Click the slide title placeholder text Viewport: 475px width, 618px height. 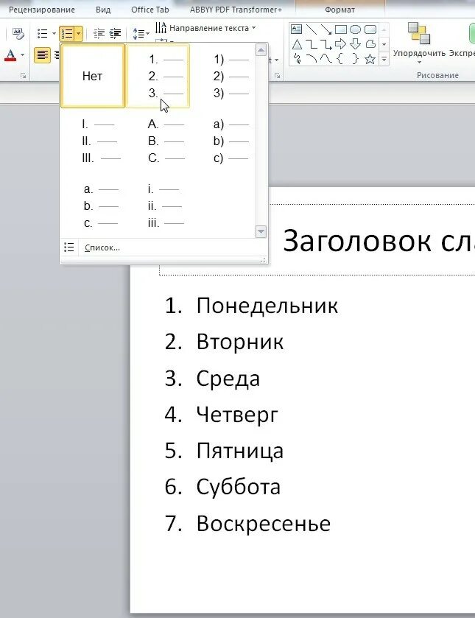(x=379, y=240)
